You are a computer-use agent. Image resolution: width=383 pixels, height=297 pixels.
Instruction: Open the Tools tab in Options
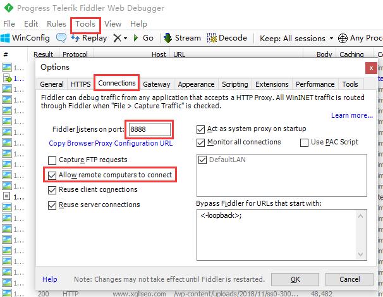(350, 84)
